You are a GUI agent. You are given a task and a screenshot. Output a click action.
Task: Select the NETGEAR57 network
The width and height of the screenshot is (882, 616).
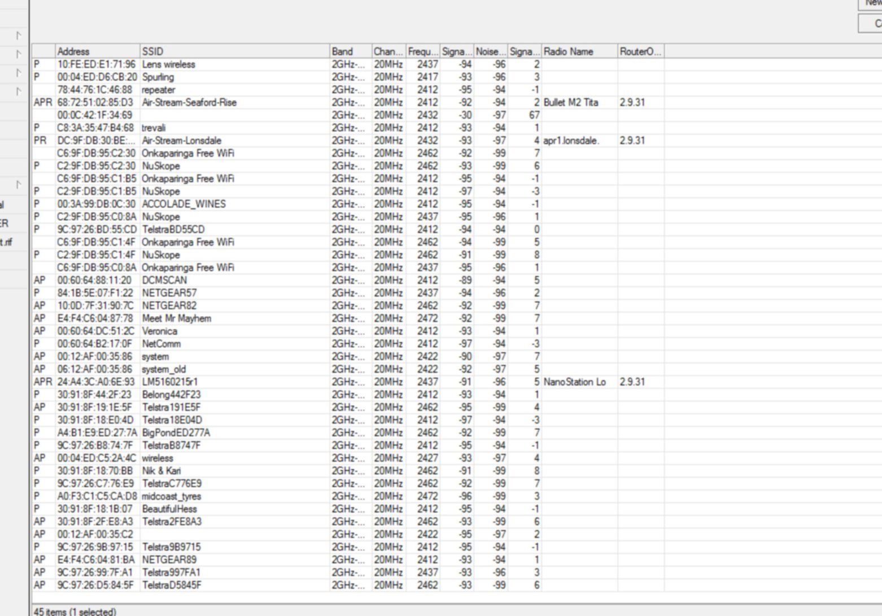(169, 293)
